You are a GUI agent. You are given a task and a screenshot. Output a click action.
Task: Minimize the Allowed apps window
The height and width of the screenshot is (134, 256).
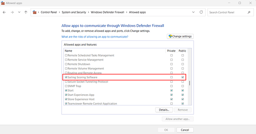pyautogui.click(x=229, y=3)
